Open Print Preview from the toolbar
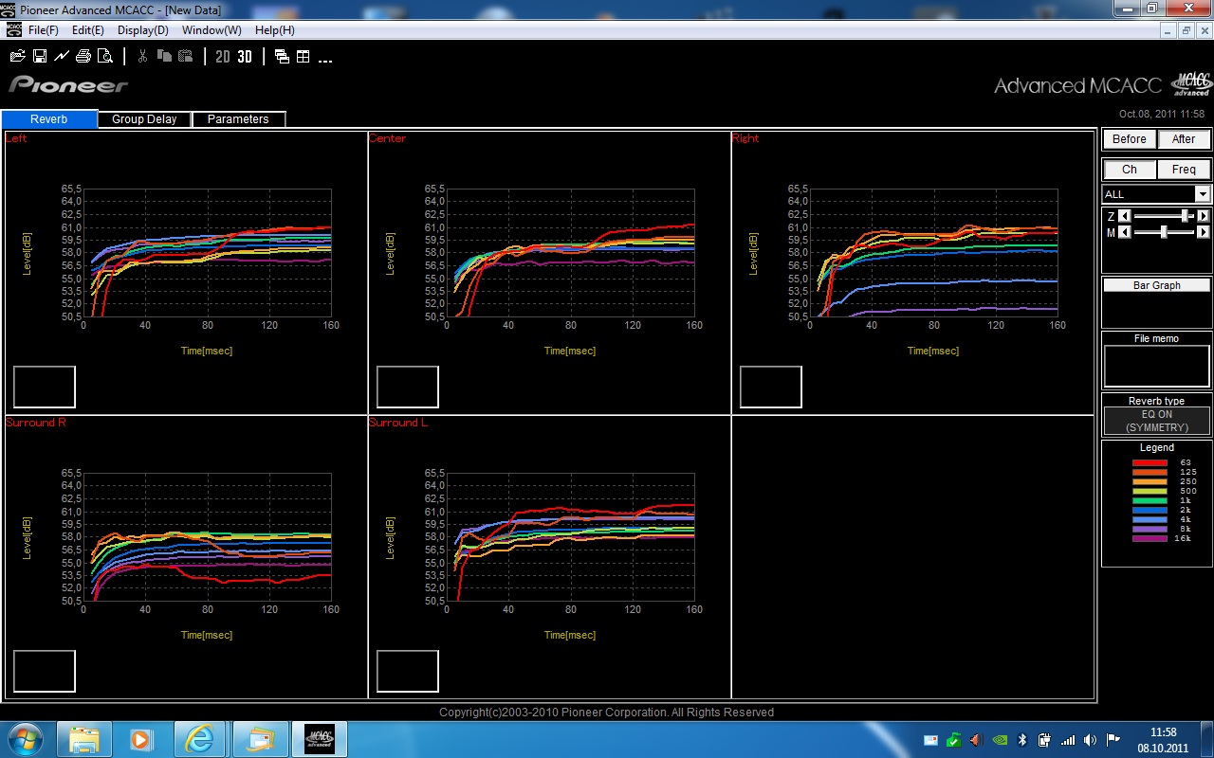Screen dimensions: 1214x758 (x=104, y=57)
